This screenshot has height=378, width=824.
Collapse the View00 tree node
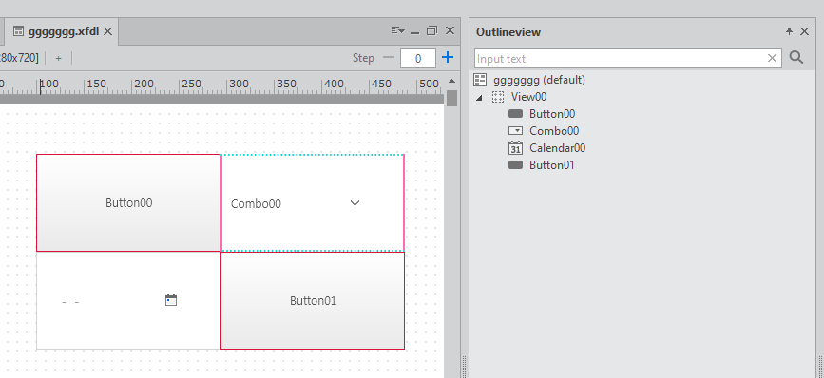pyautogui.click(x=478, y=97)
